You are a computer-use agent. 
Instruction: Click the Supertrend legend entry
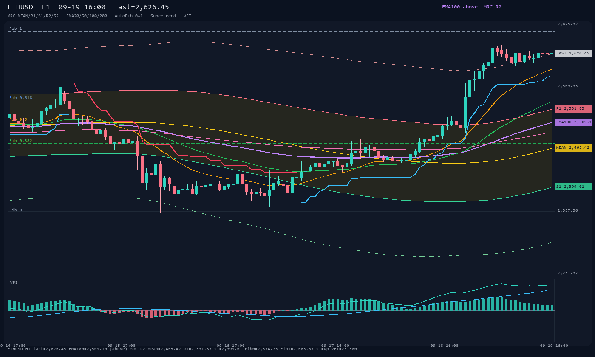point(163,16)
